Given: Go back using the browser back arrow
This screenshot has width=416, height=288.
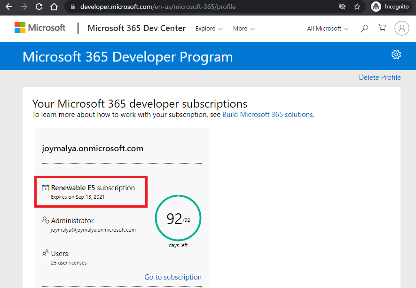Looking at the screenshot, I should coord(9,7).
